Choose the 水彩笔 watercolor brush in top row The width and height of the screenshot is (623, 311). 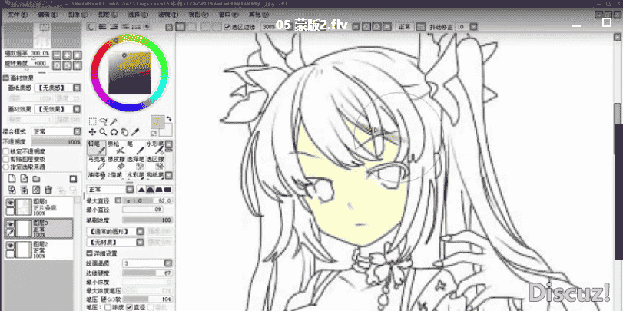point(155,147)
